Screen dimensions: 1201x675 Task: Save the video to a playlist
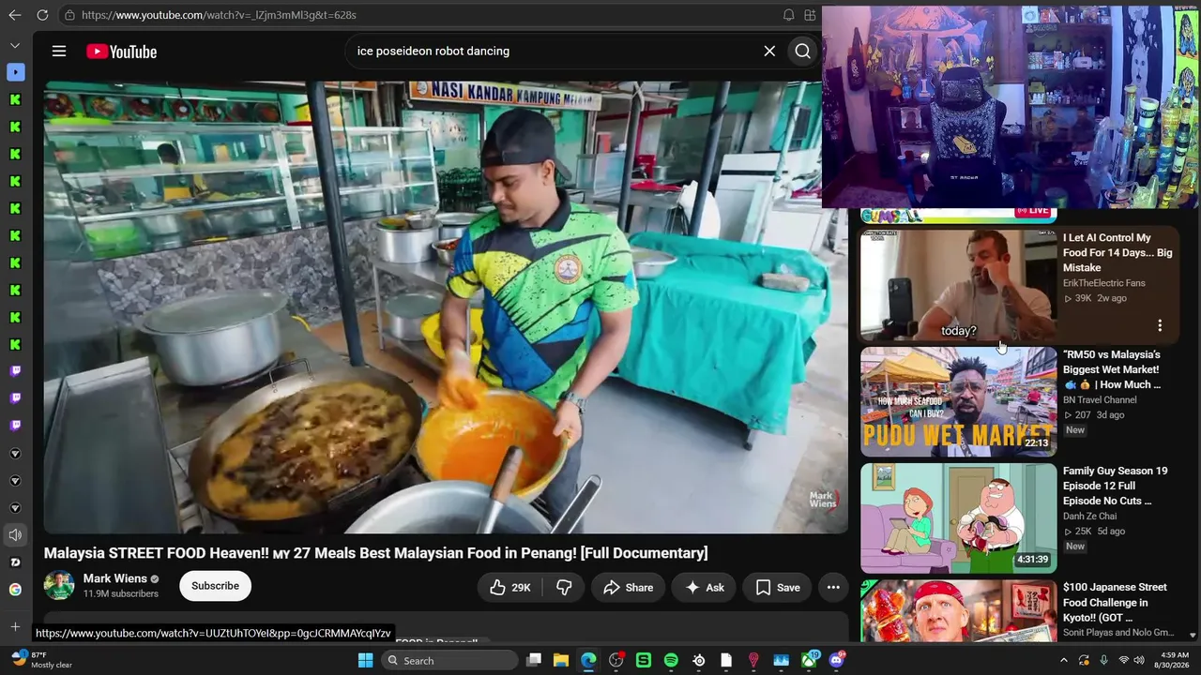coord(778,588)
